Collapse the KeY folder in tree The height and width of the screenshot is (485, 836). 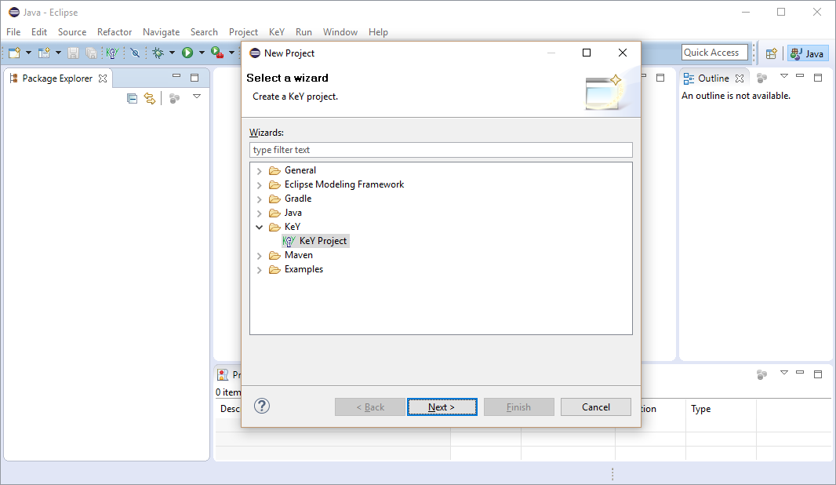tap(260, 228)
